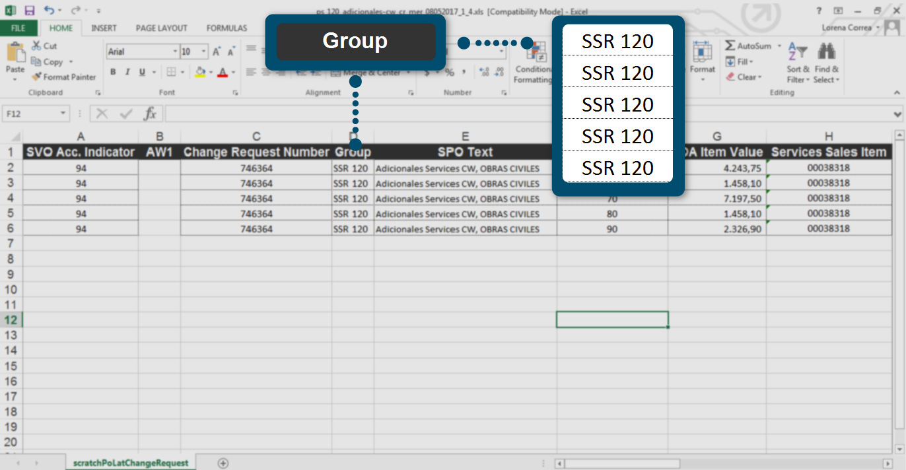The height and width of the screenshot is (470, 906).
Task: Open the Arial font name dropdown
Action: (175, 51)
